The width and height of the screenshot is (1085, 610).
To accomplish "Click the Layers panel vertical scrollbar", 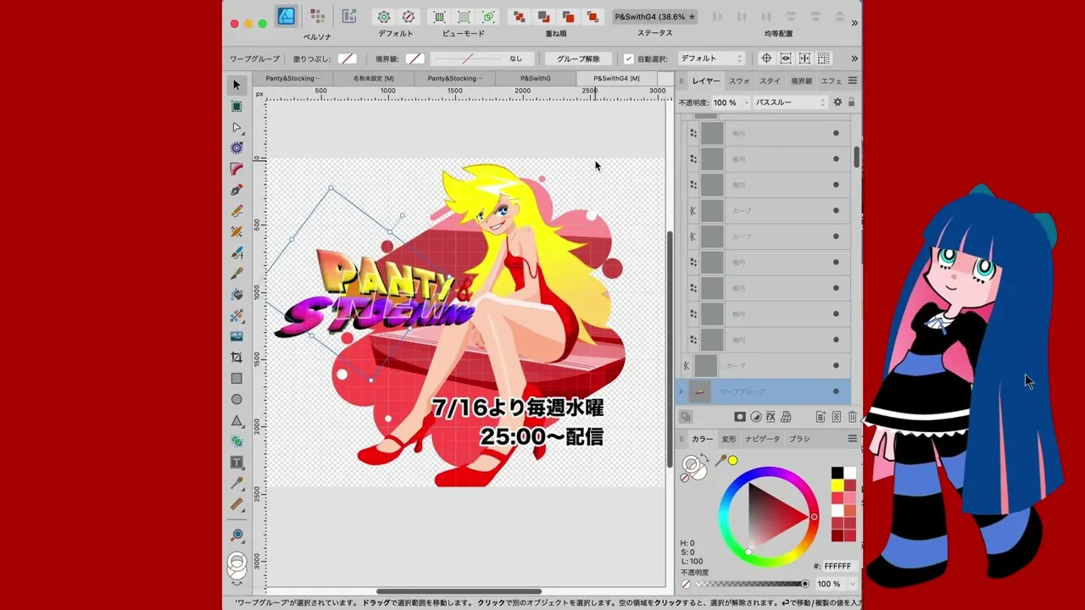I will click(x=857, y=157).
